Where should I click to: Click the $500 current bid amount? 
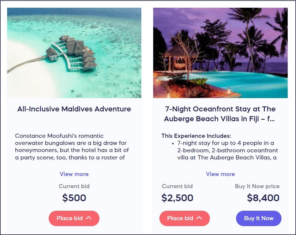pyautogui.click(x=74, y=198)
